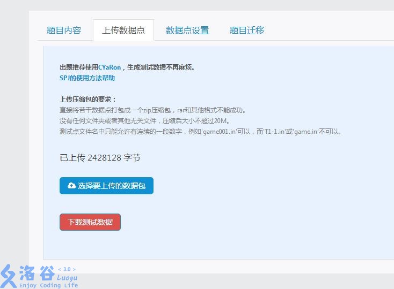
Task: Go to the 题目迁移 tab
Action: pos(247,31)
